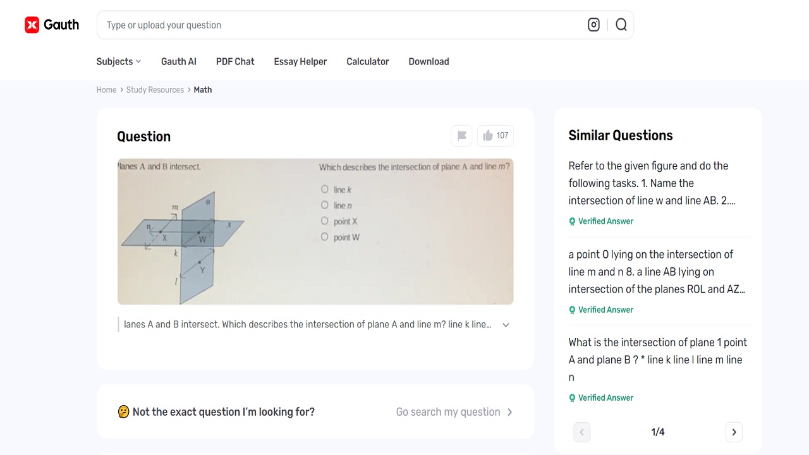Click the emoji icon beside 'Not the exact question'
This screenshot has width=809, height=455.
click(123, 411)
